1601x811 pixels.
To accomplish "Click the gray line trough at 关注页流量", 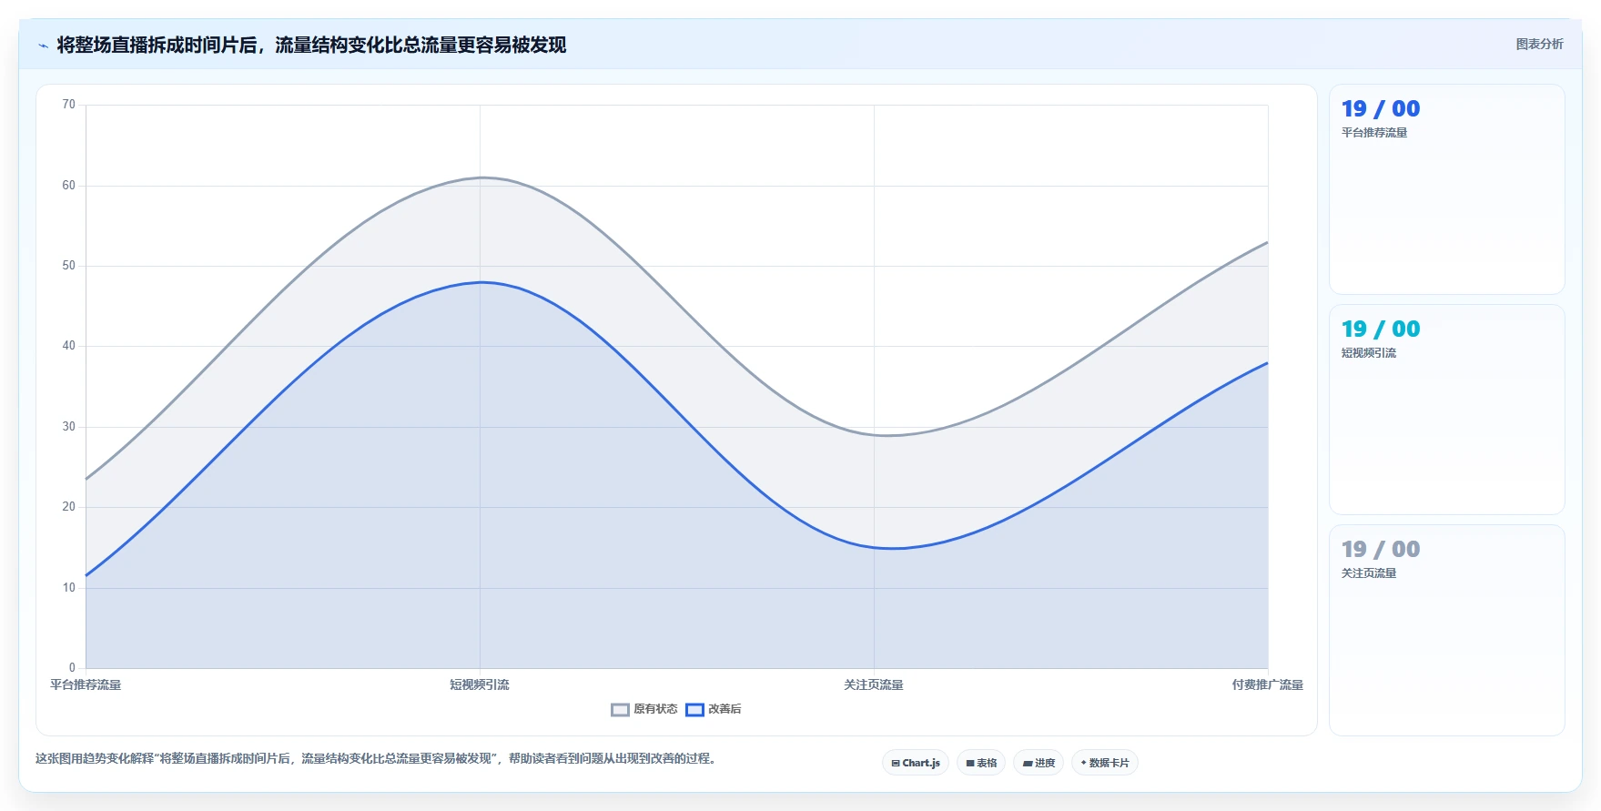I will tap(875, 435).
